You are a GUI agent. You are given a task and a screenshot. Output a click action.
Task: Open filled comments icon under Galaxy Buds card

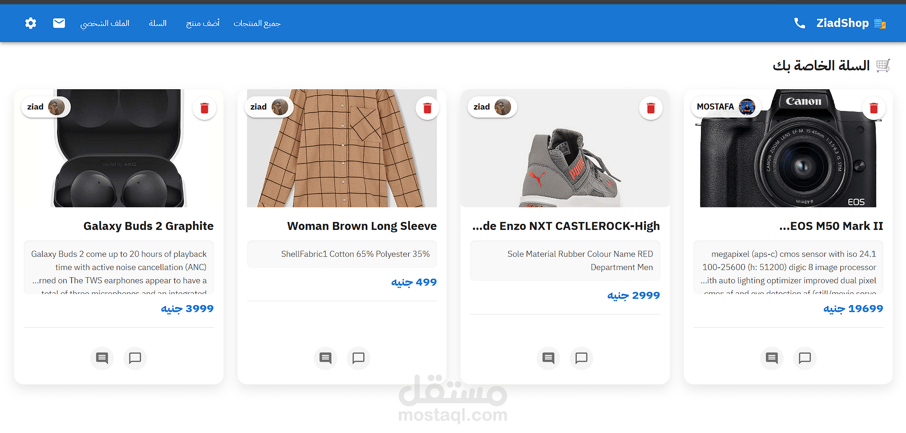pos(102,358)
